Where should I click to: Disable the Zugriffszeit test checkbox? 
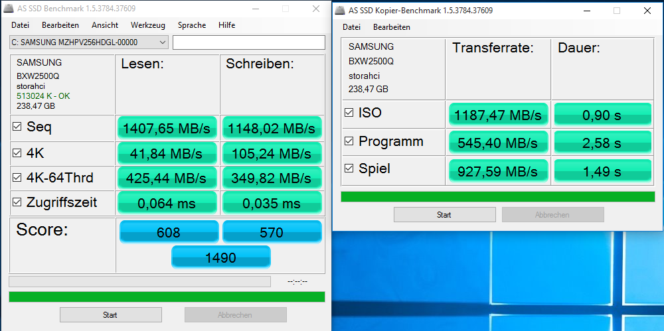(17, 202)
